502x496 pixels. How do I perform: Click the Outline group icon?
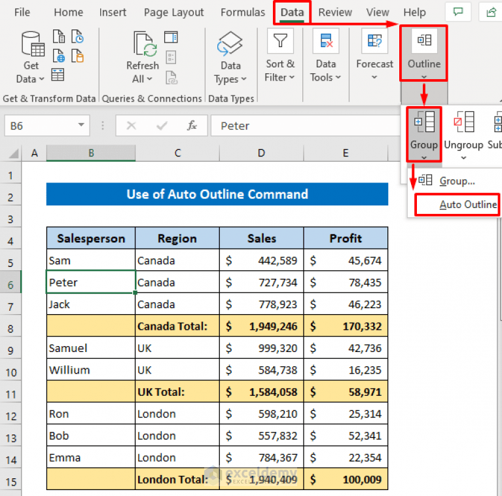tap(424, 41)
